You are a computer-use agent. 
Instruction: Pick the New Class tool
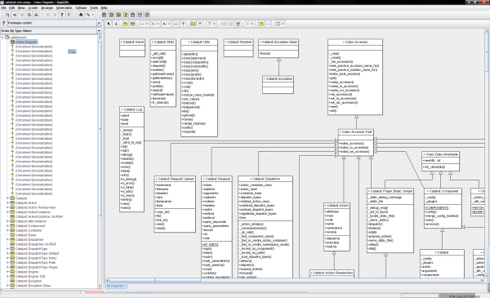tap(132, 24)
